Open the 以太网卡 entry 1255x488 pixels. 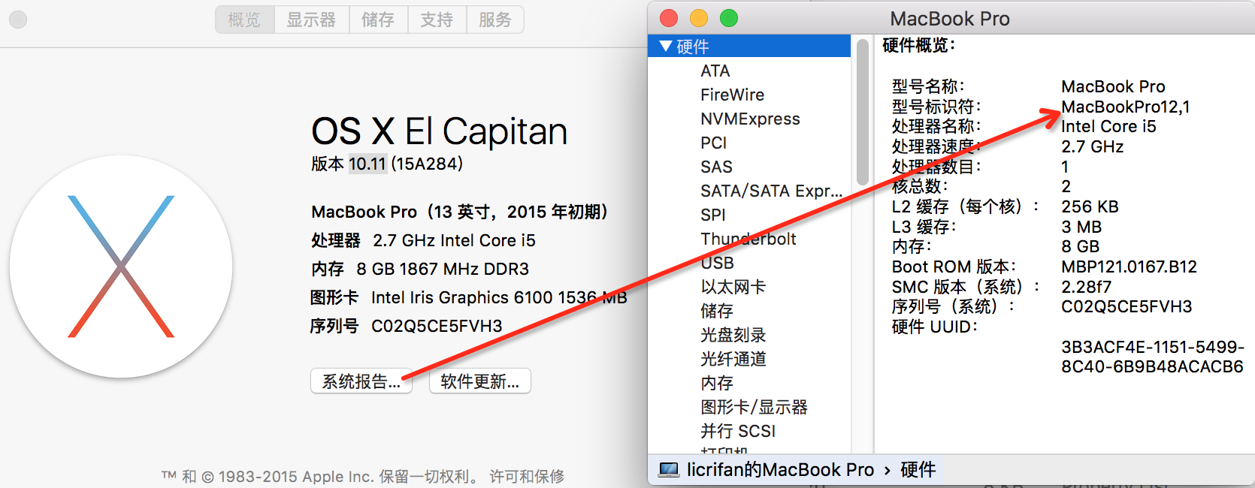click(x=733, y=287)
